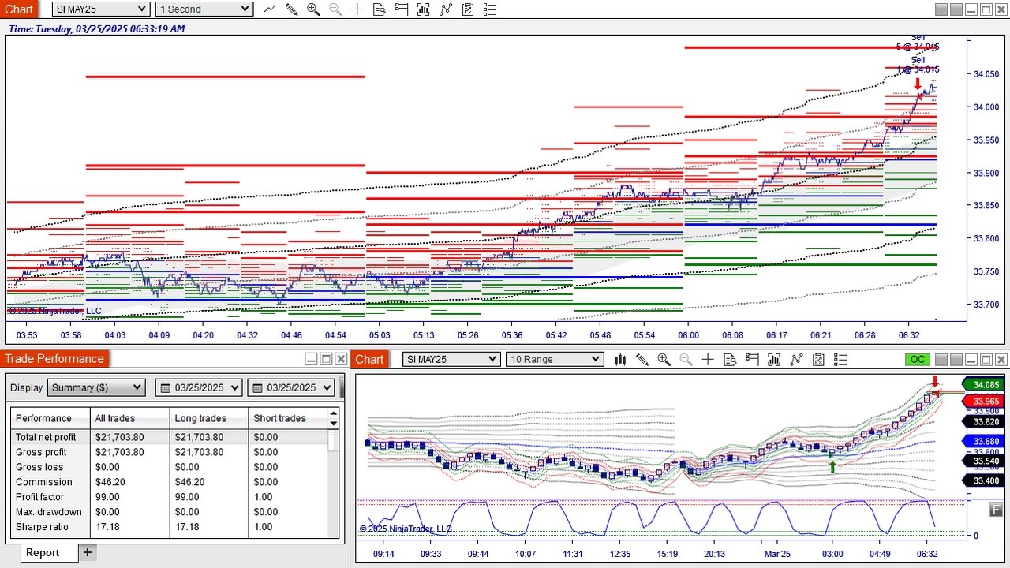This screenshot has height=568, width=1010.
Task: Click the Short trades column header
Action: [289, 419]
